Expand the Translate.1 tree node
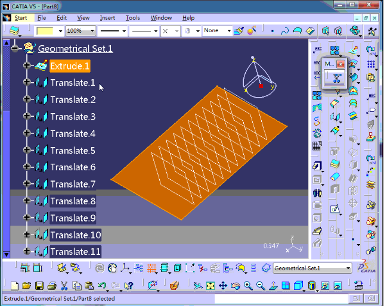The image size is (384, 306). pyautogui.click(x=27, y=83)
